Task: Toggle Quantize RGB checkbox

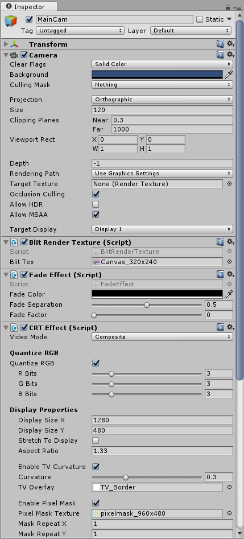Action: pos(96,363)
